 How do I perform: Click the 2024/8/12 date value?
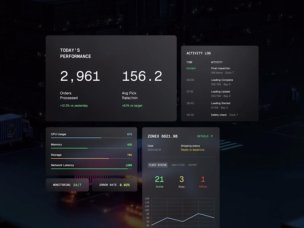154,150
